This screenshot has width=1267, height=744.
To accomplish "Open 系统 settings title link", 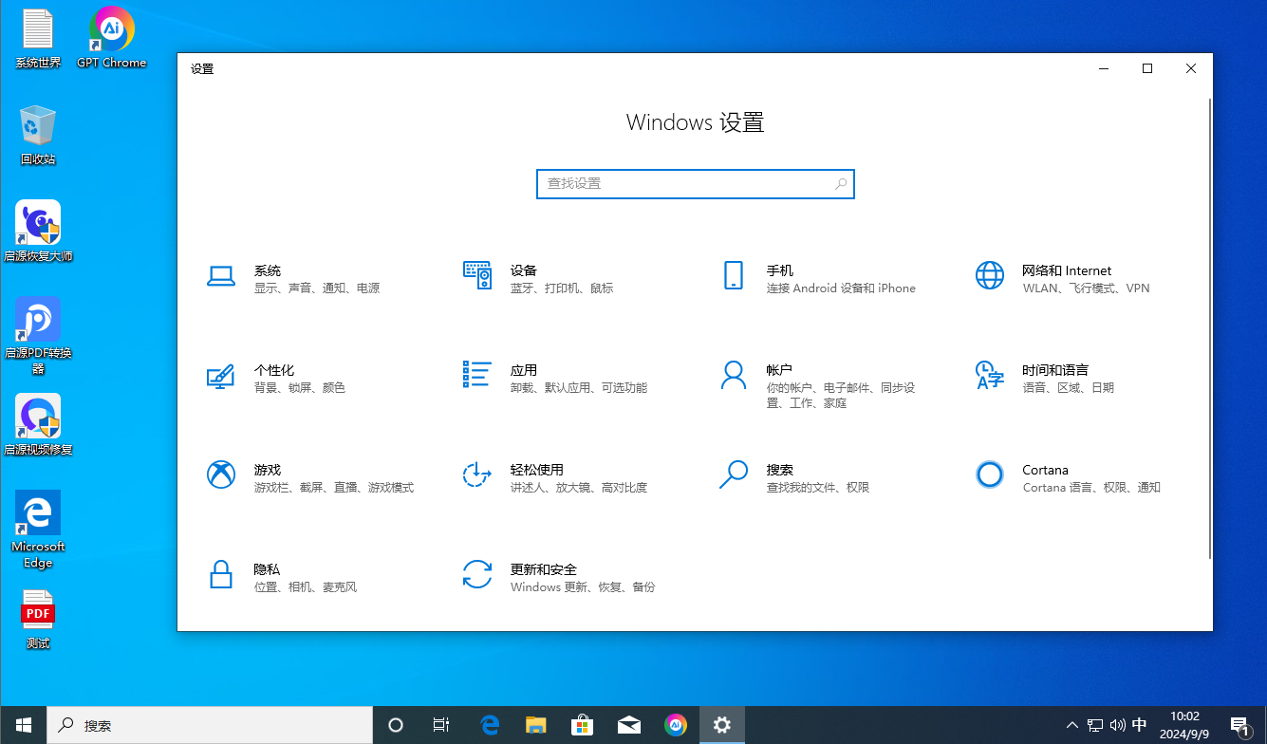I will [x=268, y=270].
